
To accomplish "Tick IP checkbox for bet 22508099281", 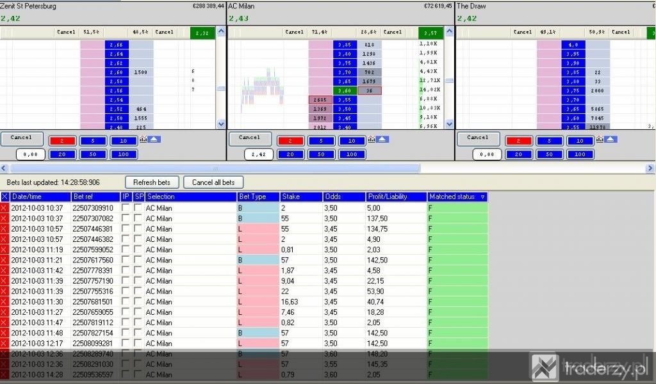I will (125, 343).
